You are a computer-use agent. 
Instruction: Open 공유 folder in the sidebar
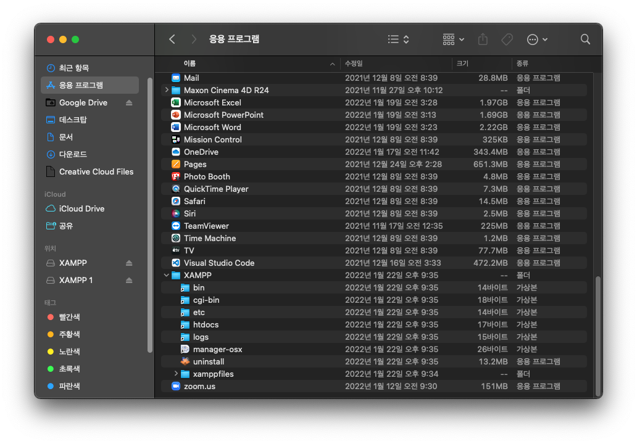tap(90, 226)
